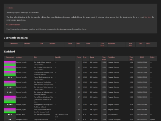
Task: Select 'Pierre Menard, Author of the Quixote' title
Action: pyautogui.click(x=44, y=99)
